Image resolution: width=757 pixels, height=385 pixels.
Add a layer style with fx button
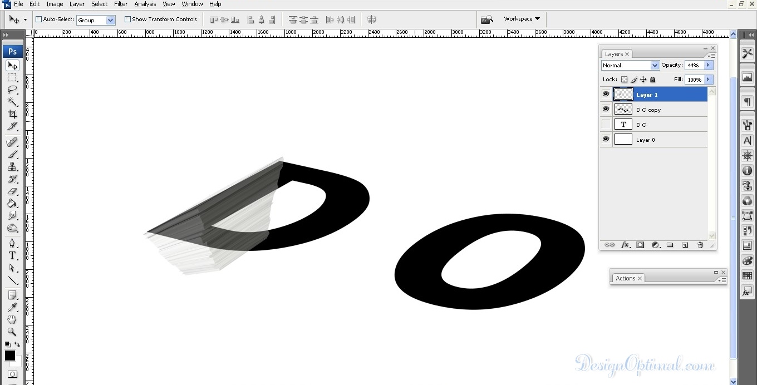pyautogui.click(x=626, y=245)
